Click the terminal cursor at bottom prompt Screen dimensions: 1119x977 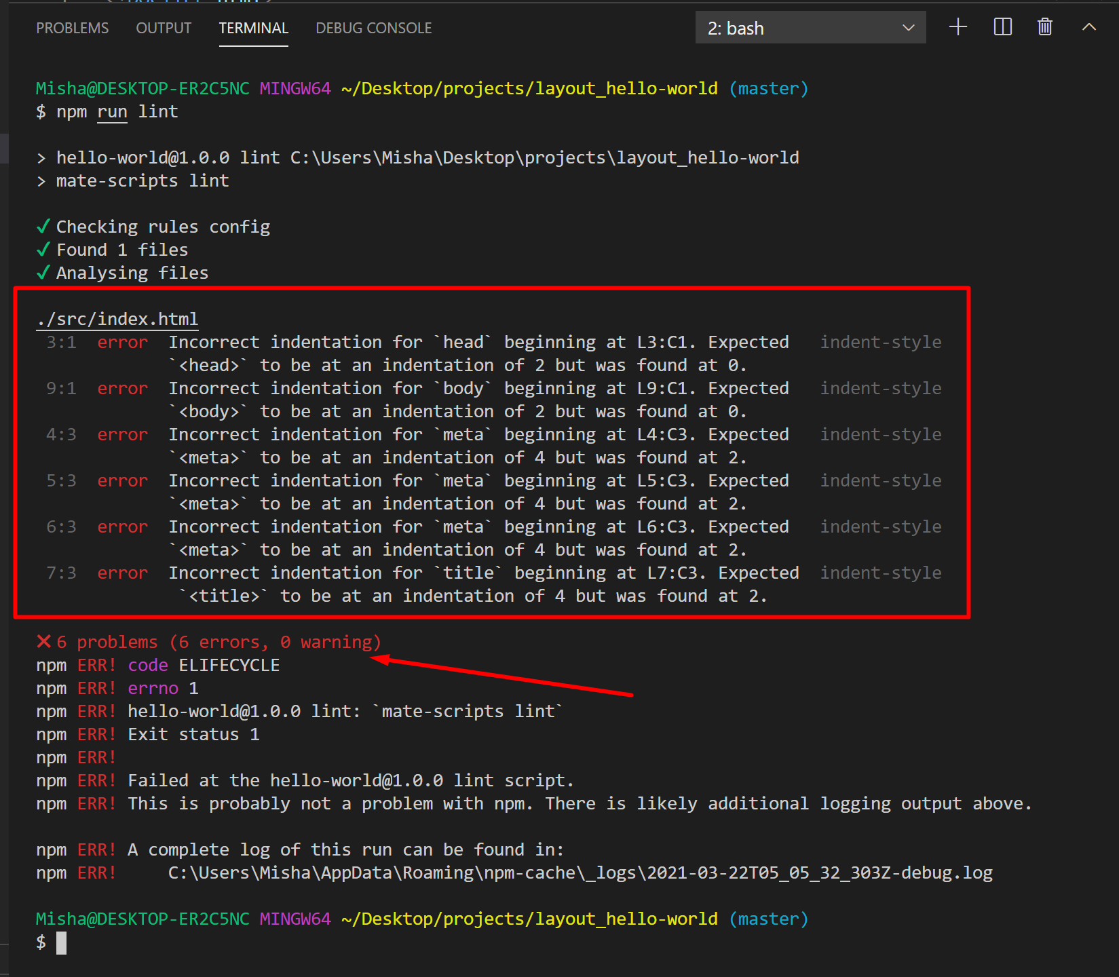[61, 942]
